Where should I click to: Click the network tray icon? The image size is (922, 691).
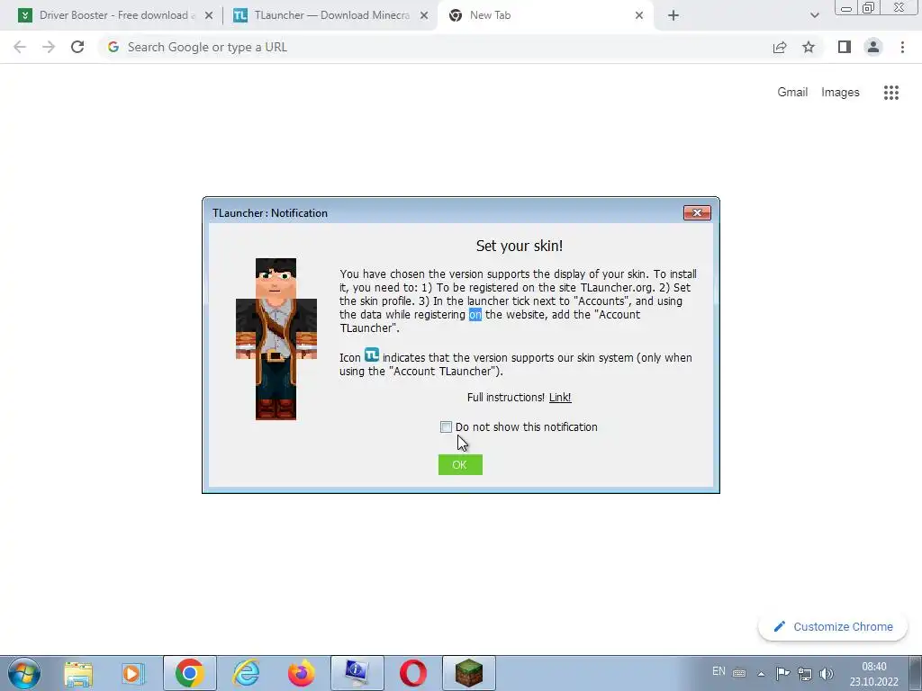click(x=804, y=673)
